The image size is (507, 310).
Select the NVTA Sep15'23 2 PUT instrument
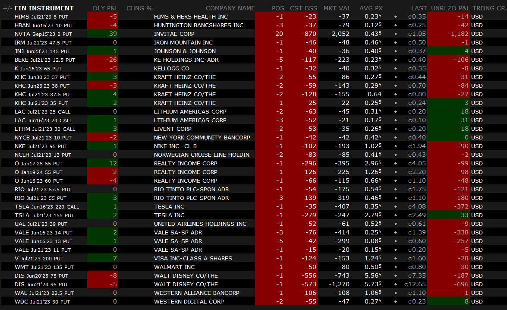(43, 34)
